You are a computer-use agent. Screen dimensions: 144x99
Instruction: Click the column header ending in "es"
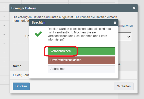tap(119, 64)
